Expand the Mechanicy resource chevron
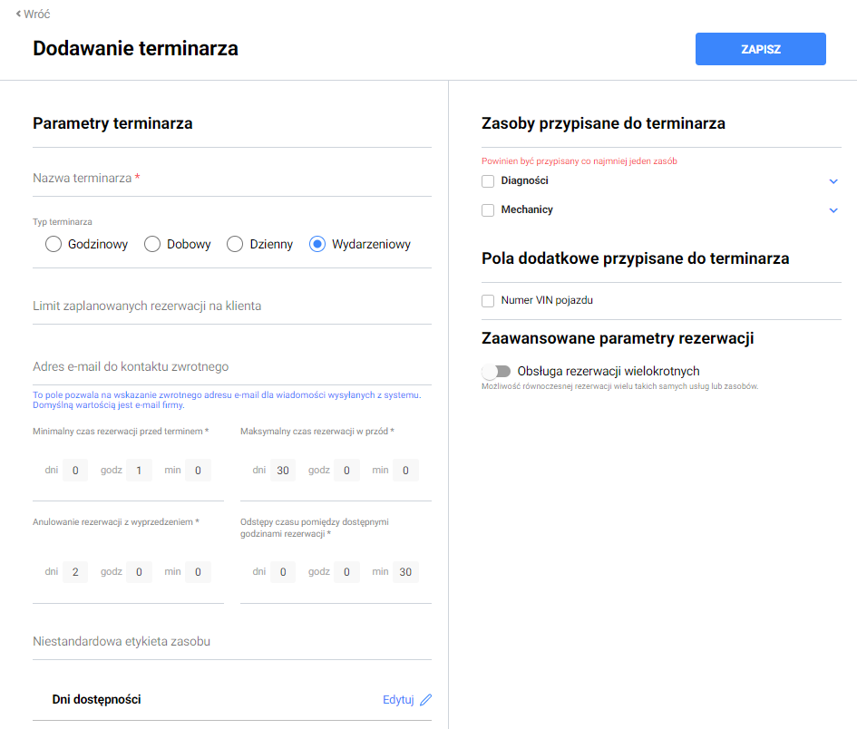The image size is (857, 729). point(833,210)
